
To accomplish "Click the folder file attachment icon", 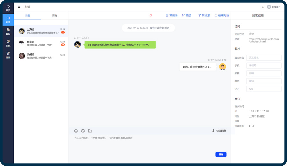I will (90, 131).
